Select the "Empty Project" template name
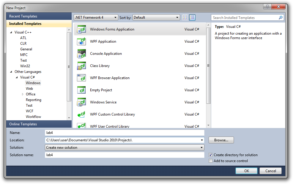 click(x=101, y=90)
